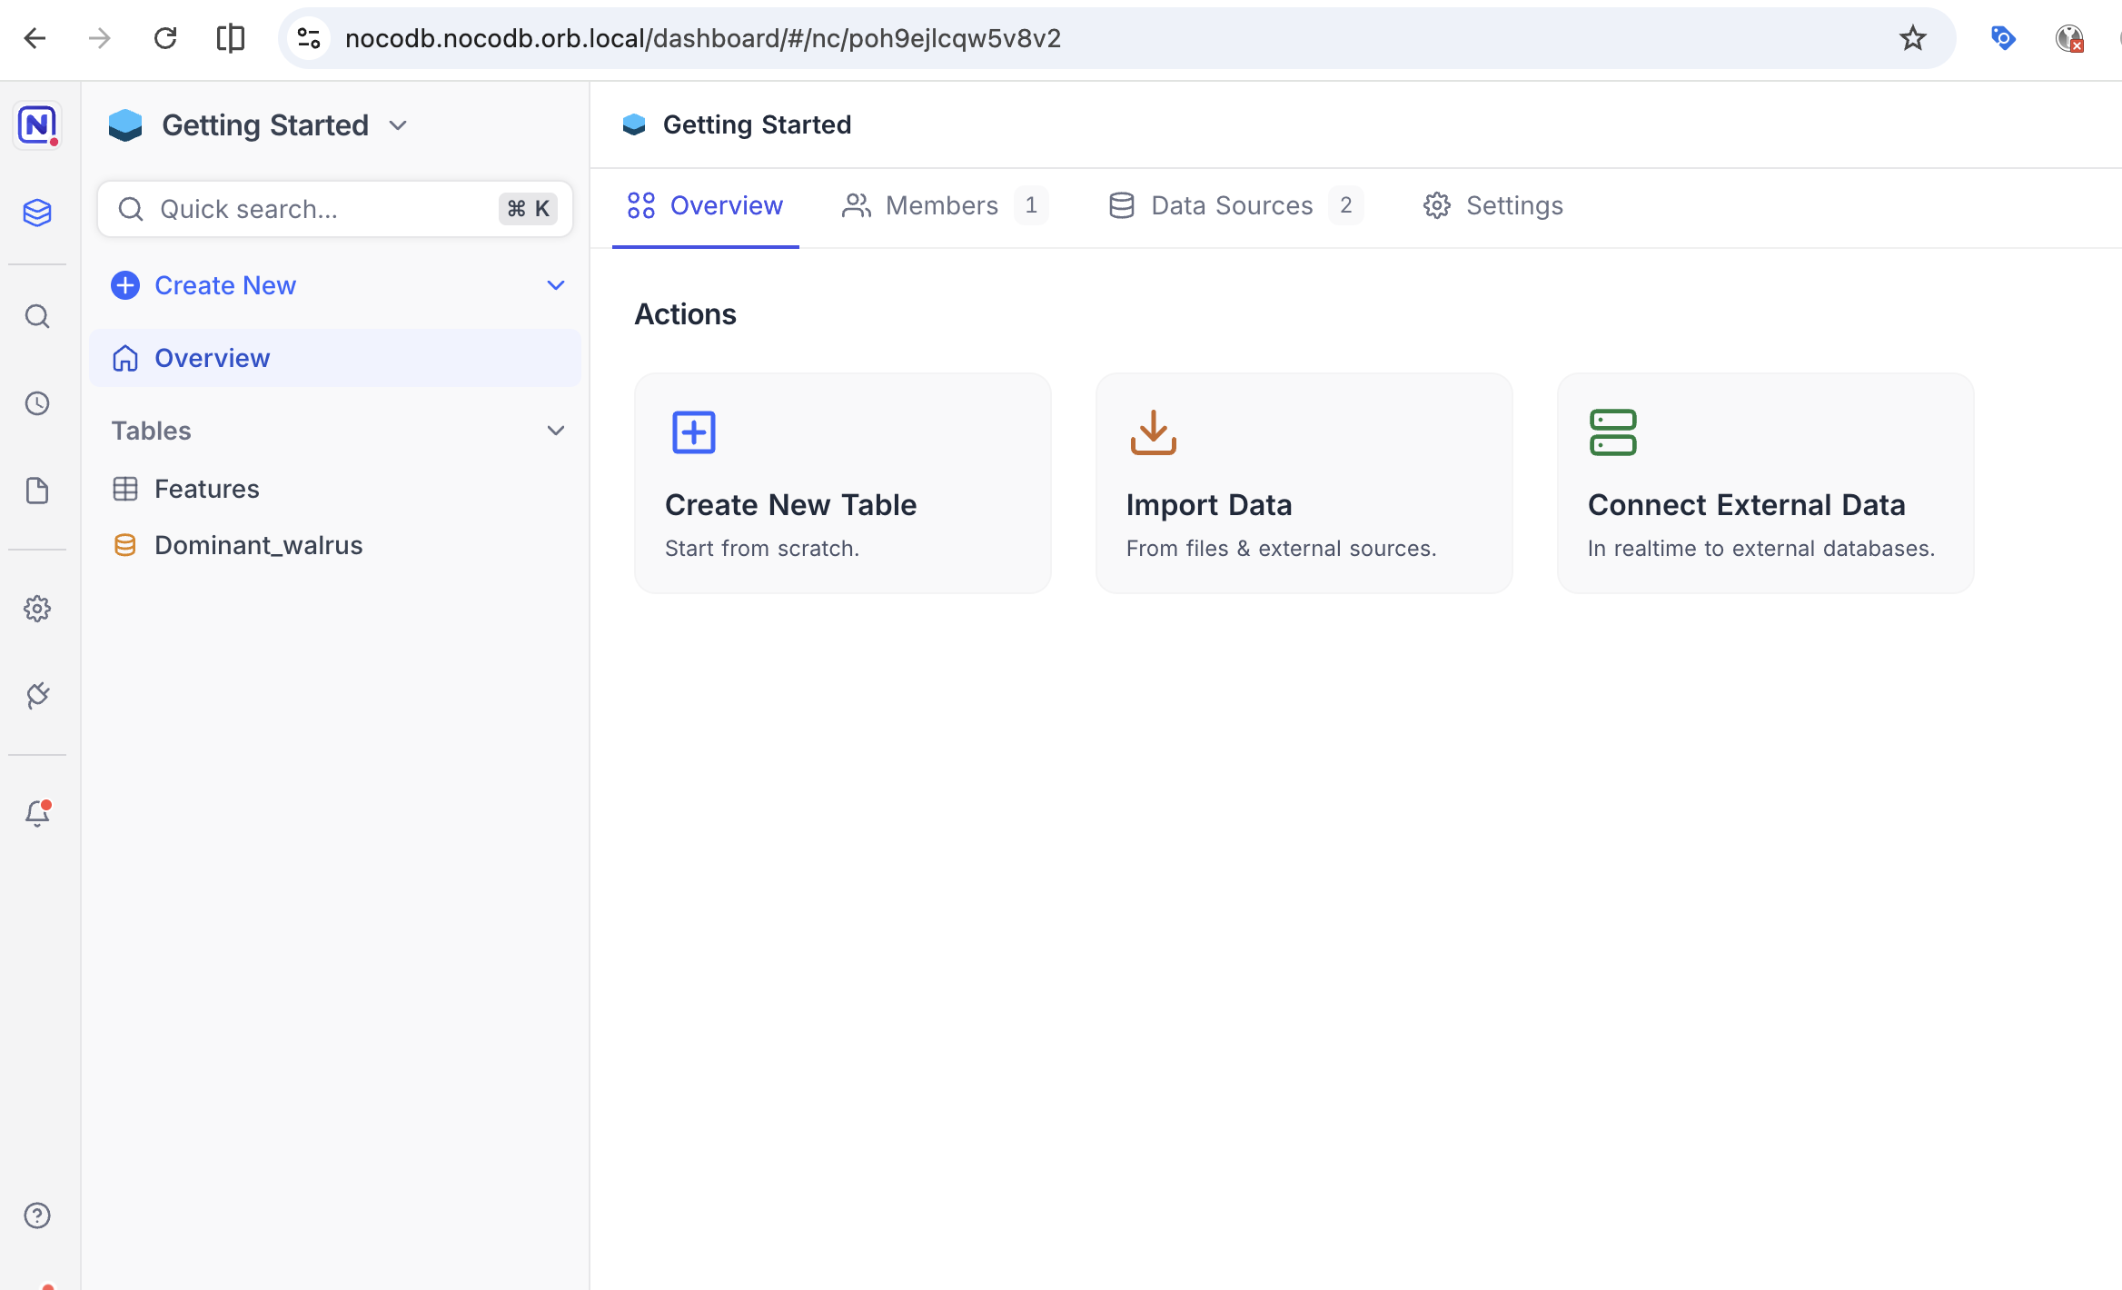
Task: Click the NocoDB logo icon
Action: [x=37, y=124]
